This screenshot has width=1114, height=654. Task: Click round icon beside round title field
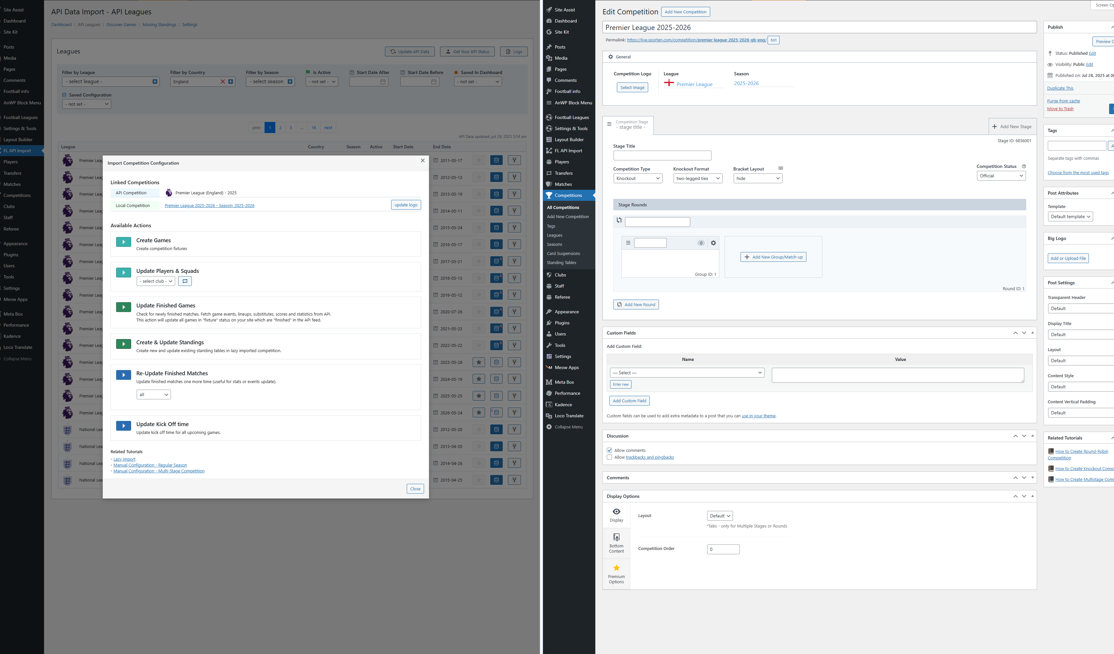pyautogui.click(x=619, y=220)
